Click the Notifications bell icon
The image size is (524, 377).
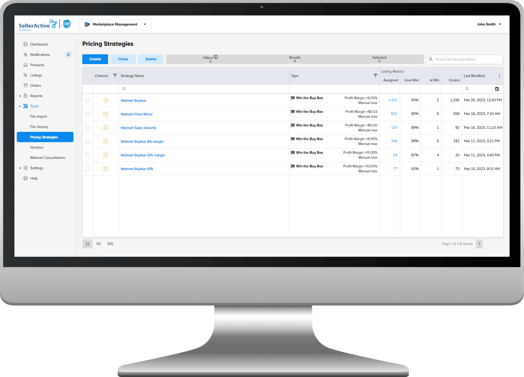point(25,54)
